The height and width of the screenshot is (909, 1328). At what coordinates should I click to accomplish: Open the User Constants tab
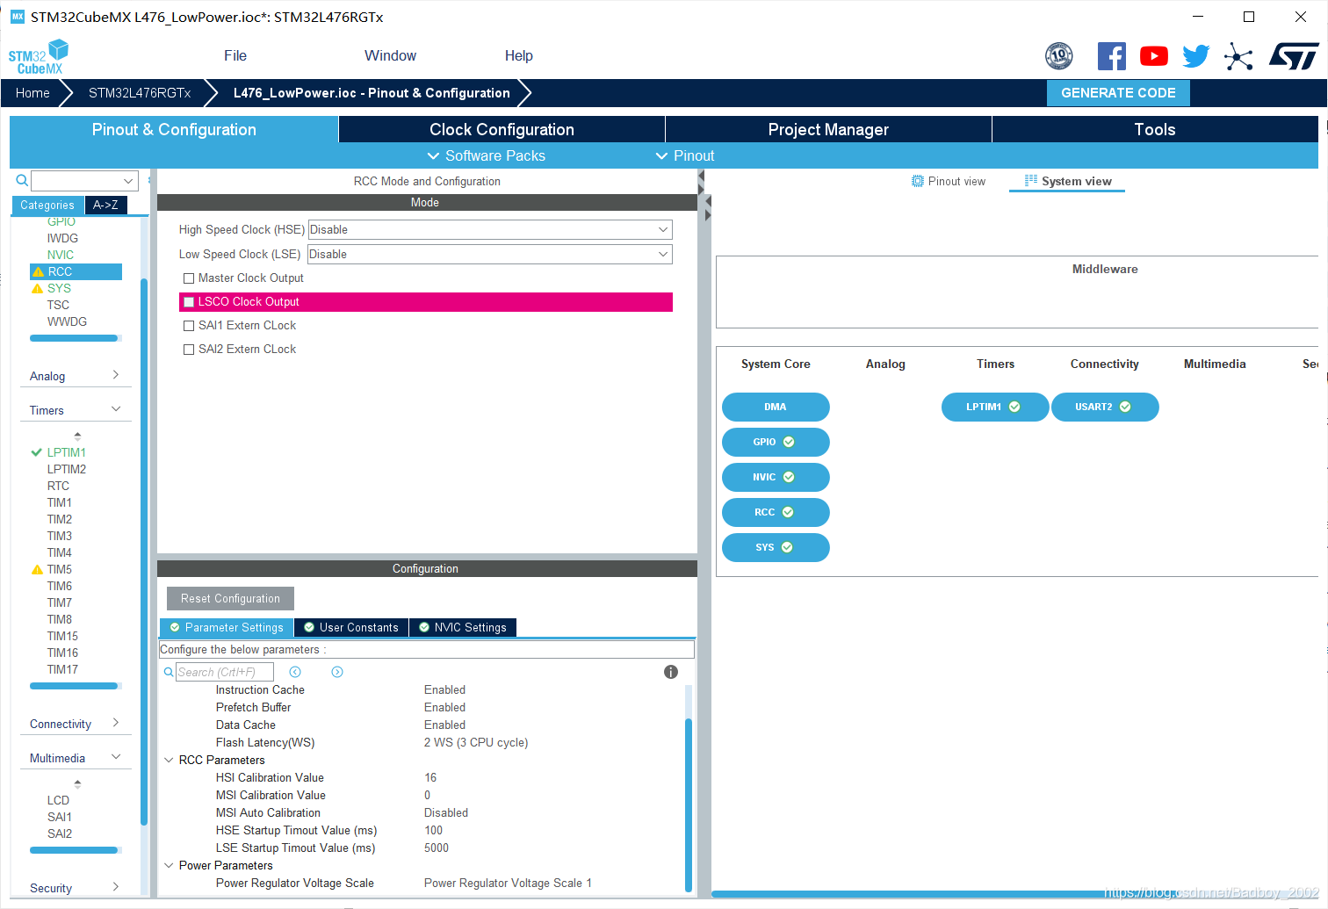[351, 627]
